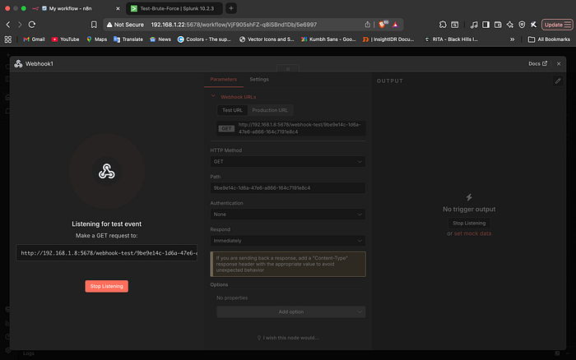The width and height of the screenshot is (576, 360).
Task: Click I wish this node would link
Action: (x=288, y=338)
